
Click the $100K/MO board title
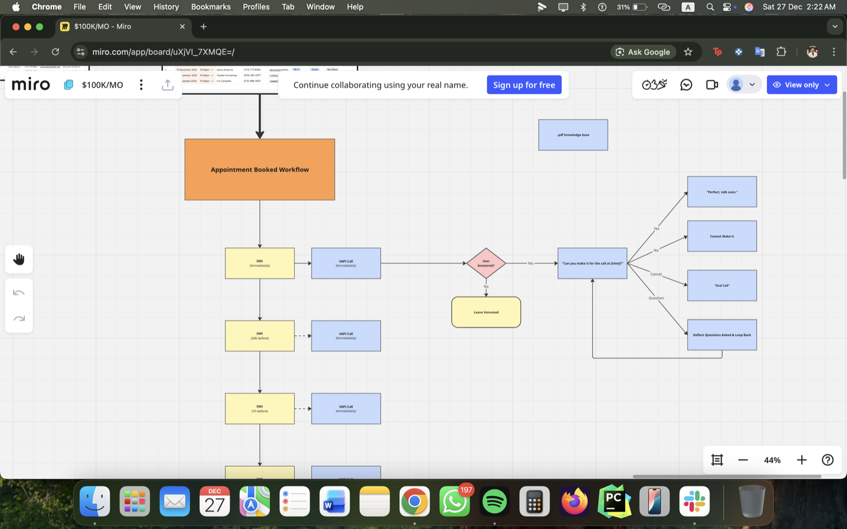coord(102,85)
